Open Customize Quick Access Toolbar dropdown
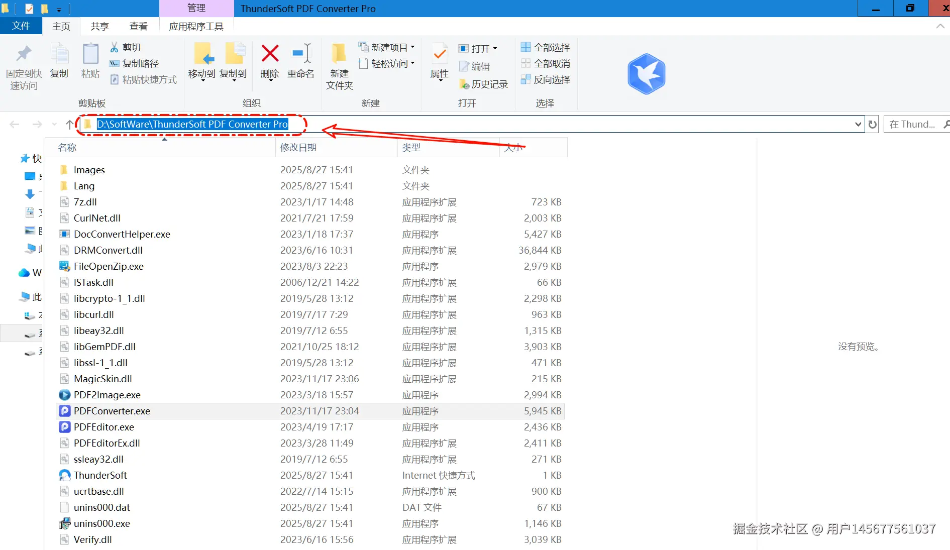The image size is (950, 550). pyautogui.click(x=59, y=9)
